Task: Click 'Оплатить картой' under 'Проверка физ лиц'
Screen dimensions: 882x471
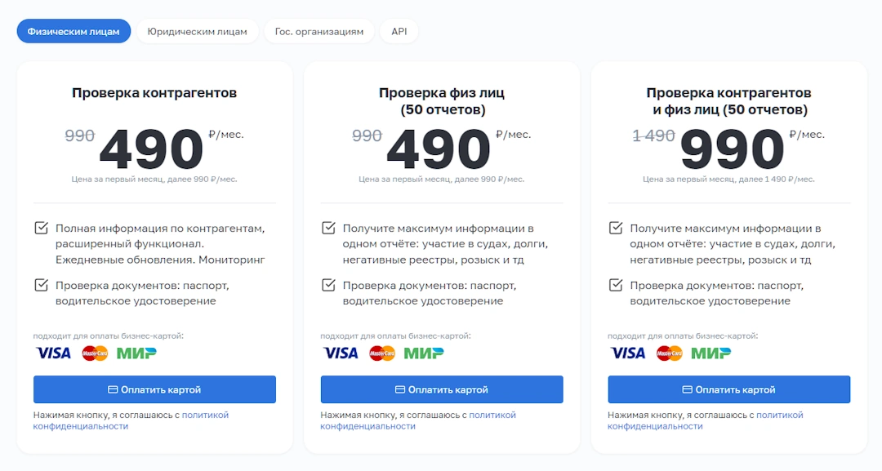Action: point(442,389)
